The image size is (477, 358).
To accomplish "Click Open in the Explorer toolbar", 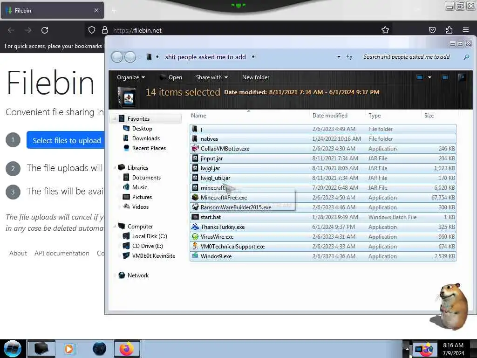I will point(171,77).
